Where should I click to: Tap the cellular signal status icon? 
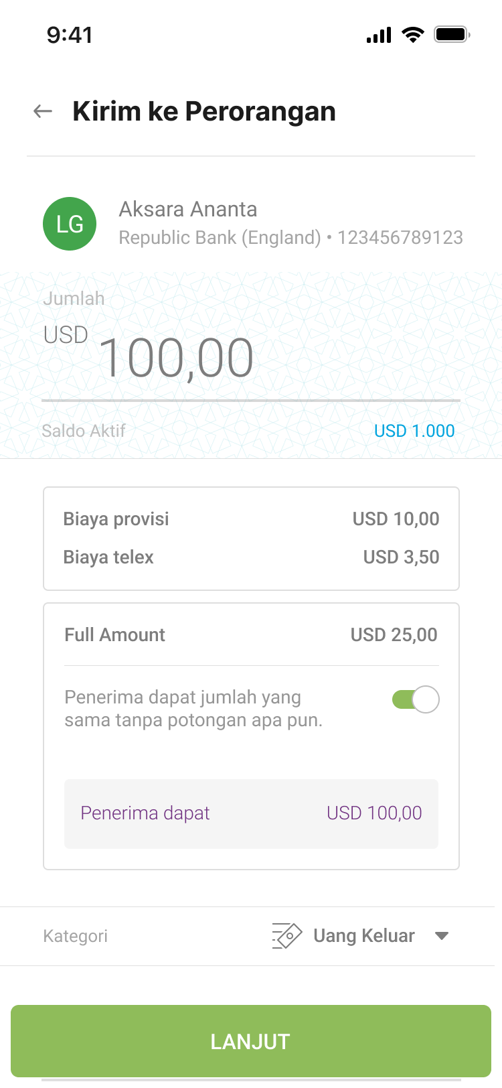point(379,35)
